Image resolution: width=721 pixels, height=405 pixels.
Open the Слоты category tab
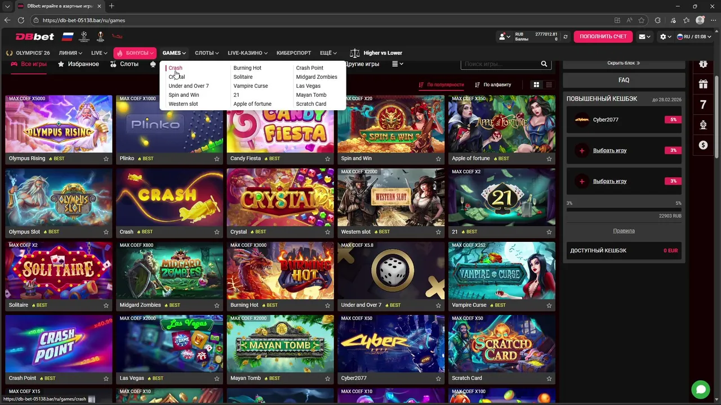click(124, 64)
